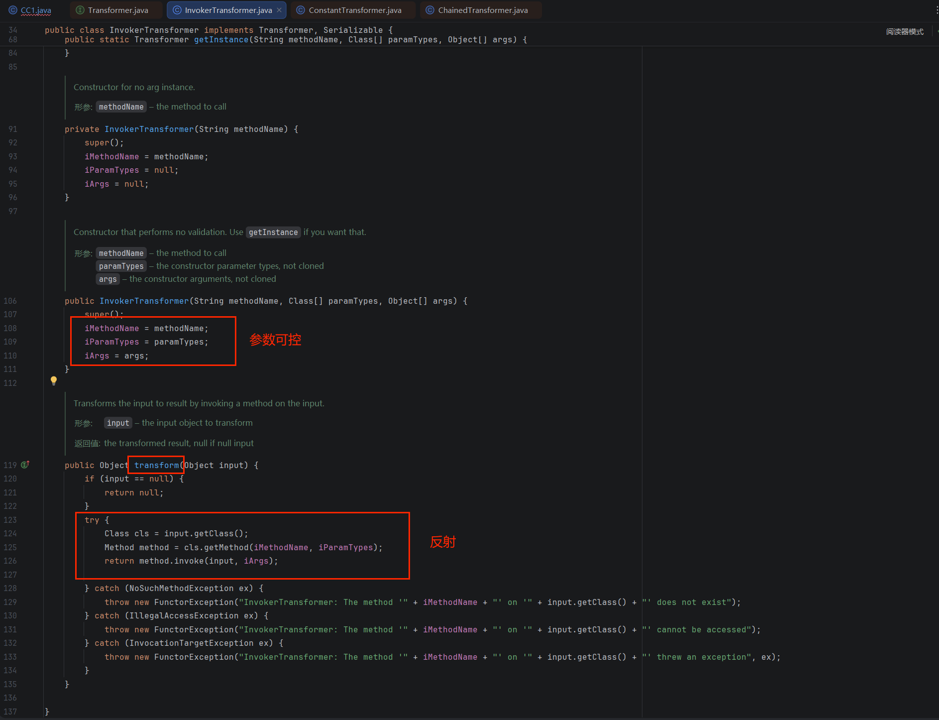Click iParamTypes field on line 109
The image size is (939, 720).
111,342
